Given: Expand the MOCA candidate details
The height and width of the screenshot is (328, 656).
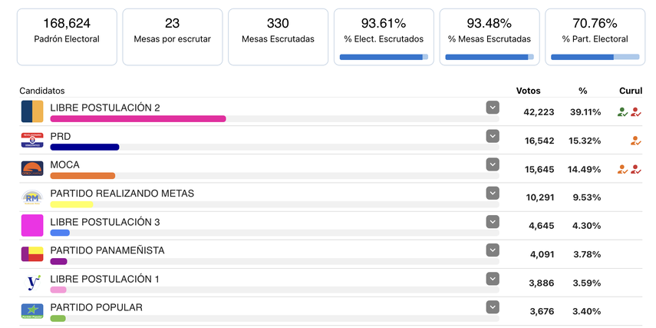Looking at the screenshot, I should click(493, 164).
